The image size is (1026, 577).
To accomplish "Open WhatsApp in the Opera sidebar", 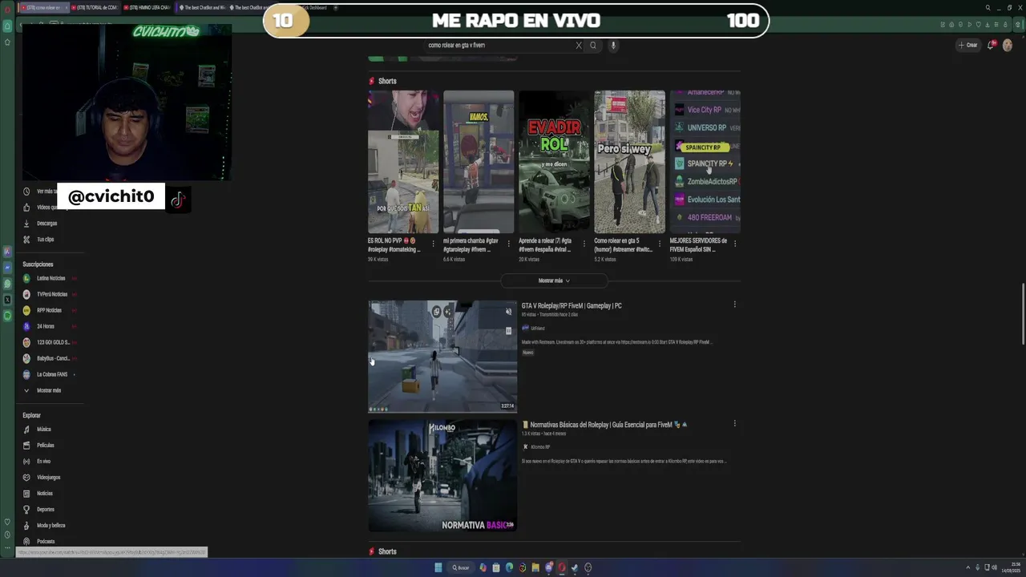I will (8, 284).
